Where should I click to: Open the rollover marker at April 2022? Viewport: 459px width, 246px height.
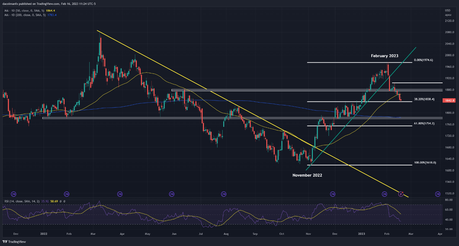click(x=120, y=194)
